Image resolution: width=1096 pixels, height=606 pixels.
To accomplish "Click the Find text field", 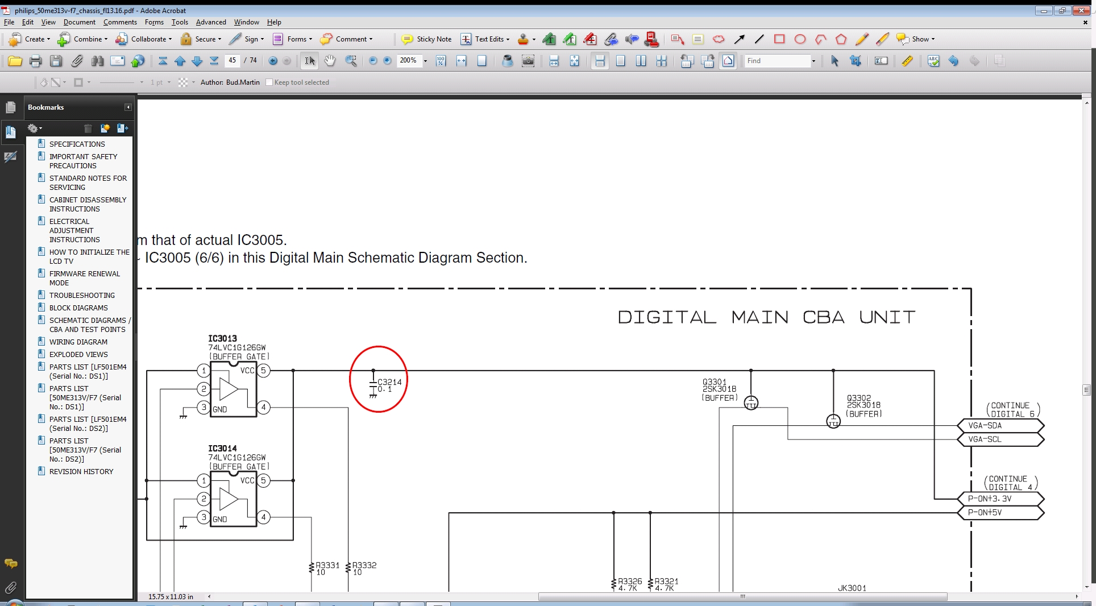I will [777, 61].
